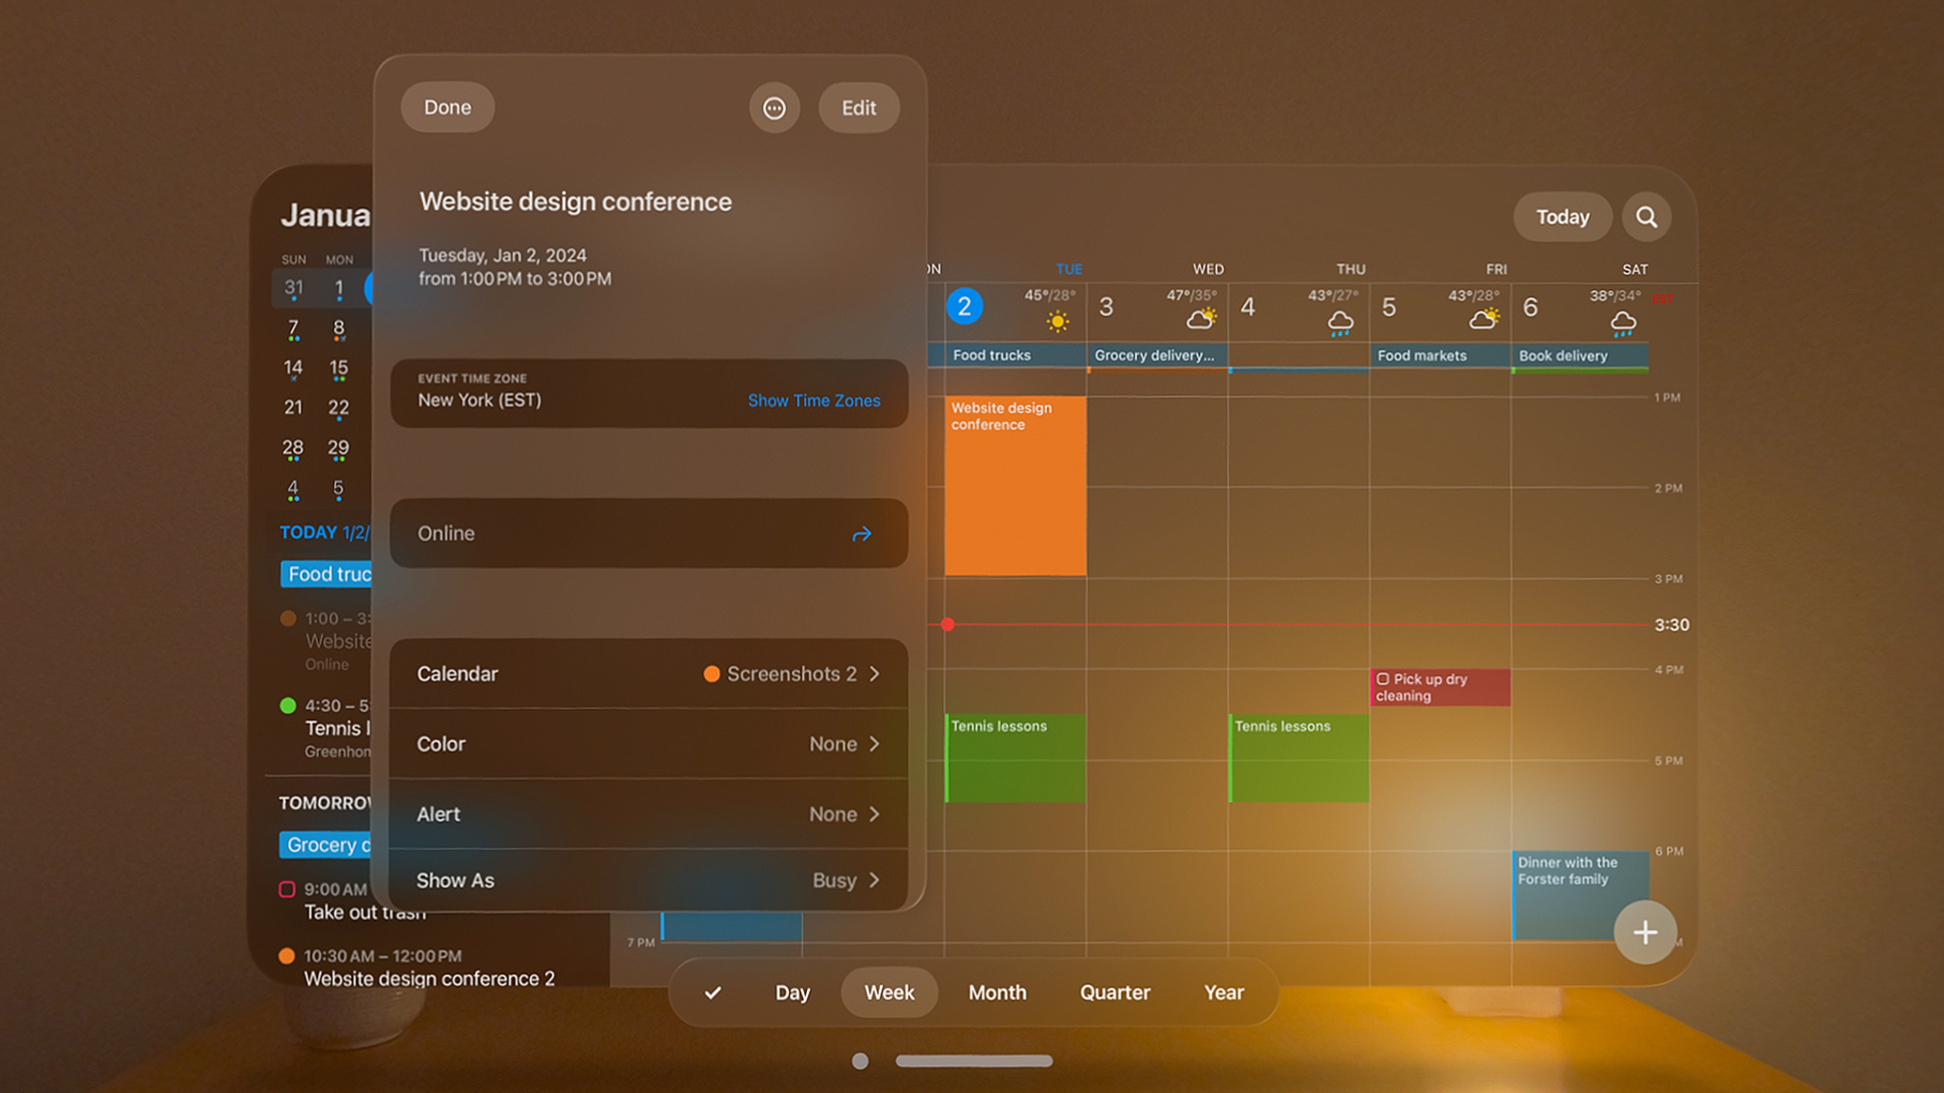Click the share/open link icon for Online
The height and width of the screenshot is (1093, 1944).
click(864, 534)
